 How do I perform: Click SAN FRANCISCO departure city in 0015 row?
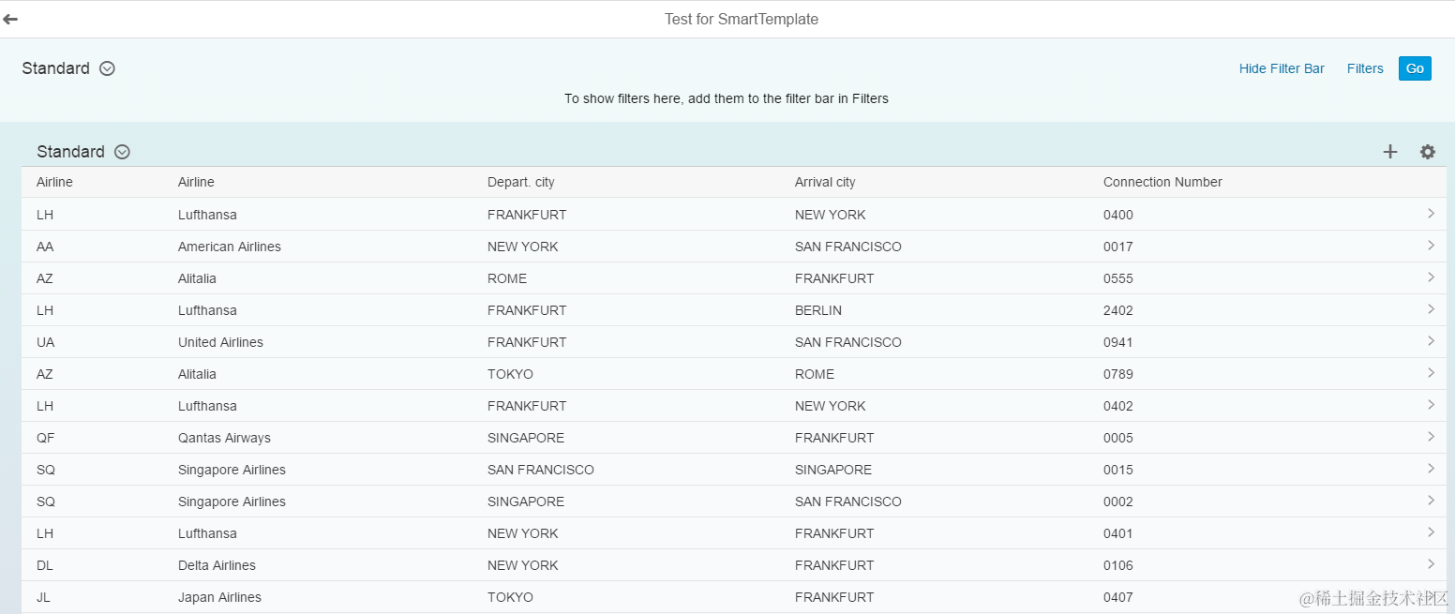pyautogui.click(x=541, y=470)
